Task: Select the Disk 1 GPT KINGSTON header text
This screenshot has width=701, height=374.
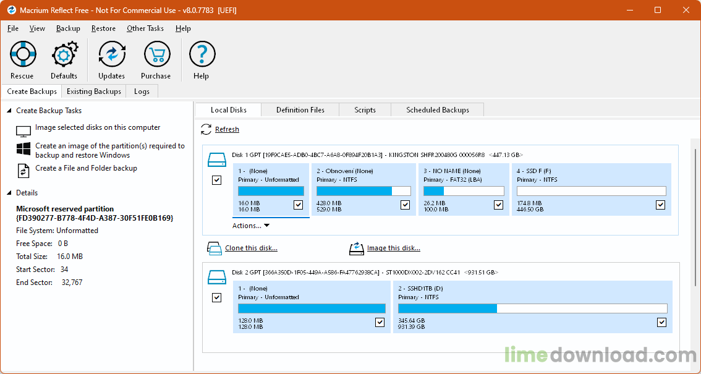Action: tap(377, 155)
